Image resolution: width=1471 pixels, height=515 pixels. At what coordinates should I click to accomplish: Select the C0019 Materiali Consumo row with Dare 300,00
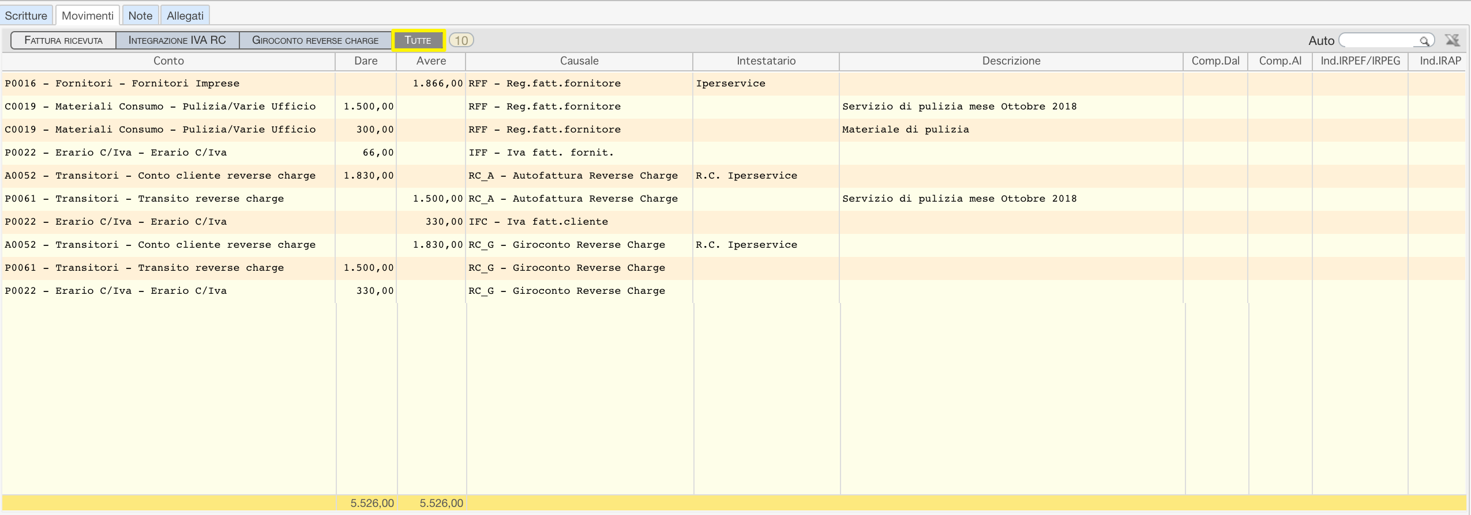tap(734, 130)
